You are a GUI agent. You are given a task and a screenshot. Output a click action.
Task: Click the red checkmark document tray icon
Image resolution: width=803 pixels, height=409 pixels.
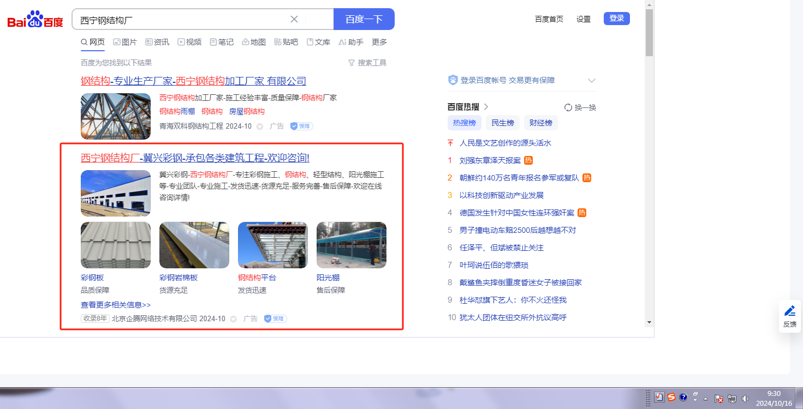[659, 398]
